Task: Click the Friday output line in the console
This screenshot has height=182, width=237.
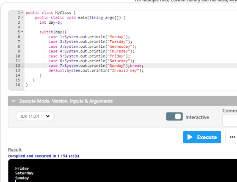Action: [22, 168]
